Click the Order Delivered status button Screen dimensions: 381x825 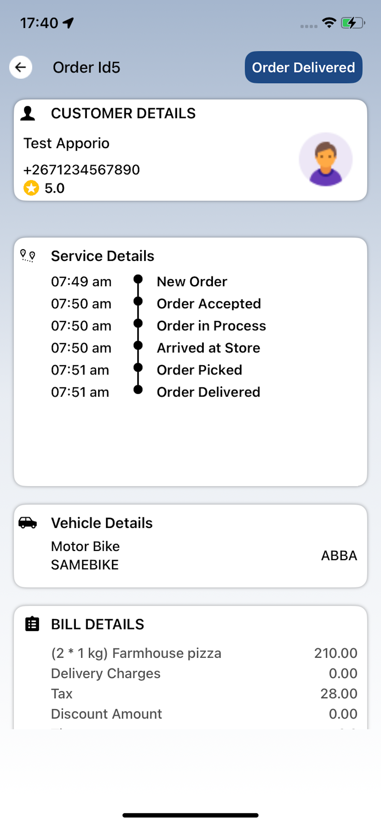pyautogui.click(x=303, y=67)
